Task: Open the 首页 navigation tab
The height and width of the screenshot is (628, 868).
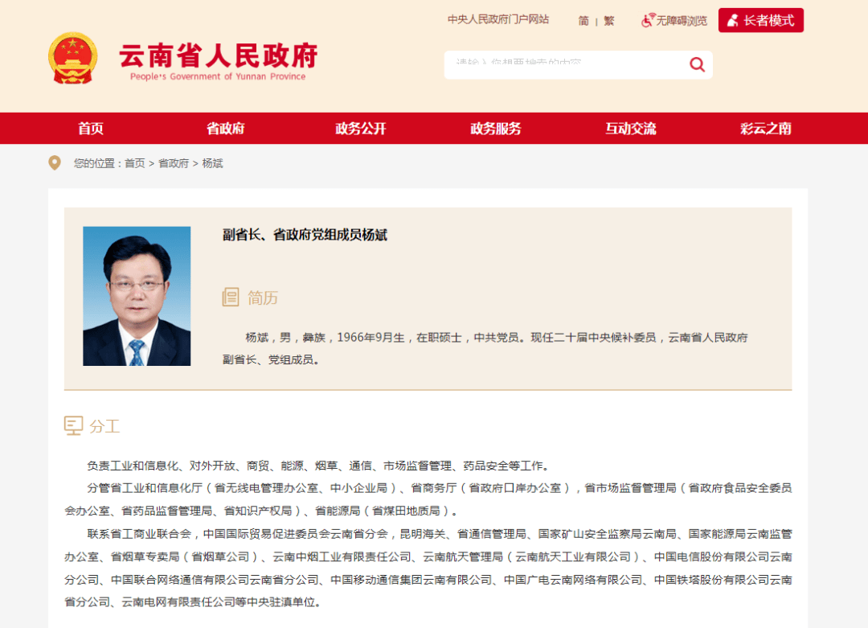Action: (x=90, y=129)
